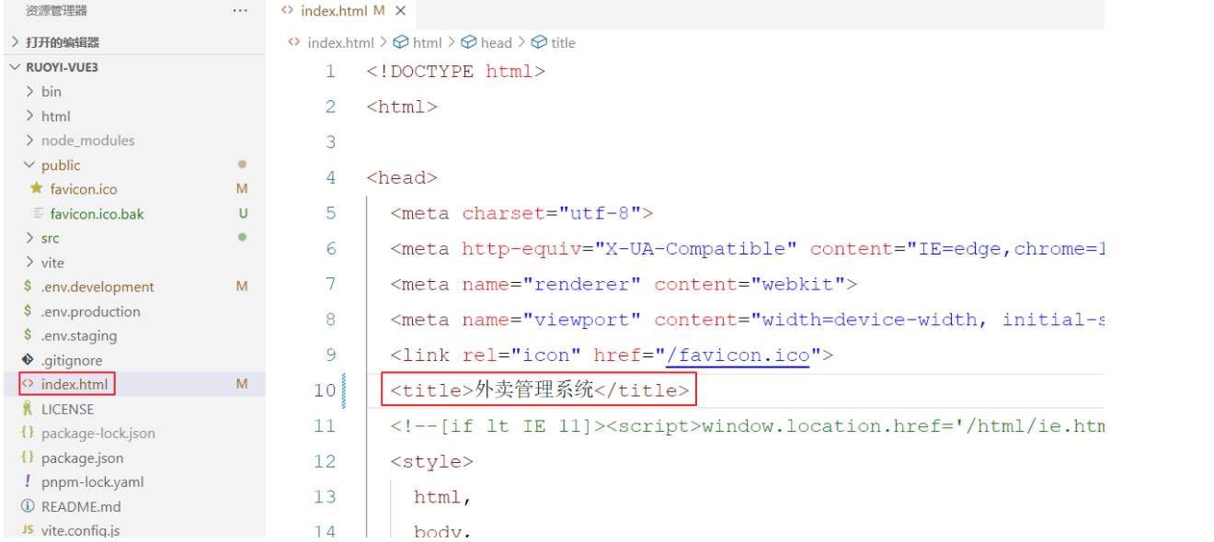1214x542 pixels.
Task: Expand the node_modules folder
Action: pyautogui.click(x=30, y=141)
